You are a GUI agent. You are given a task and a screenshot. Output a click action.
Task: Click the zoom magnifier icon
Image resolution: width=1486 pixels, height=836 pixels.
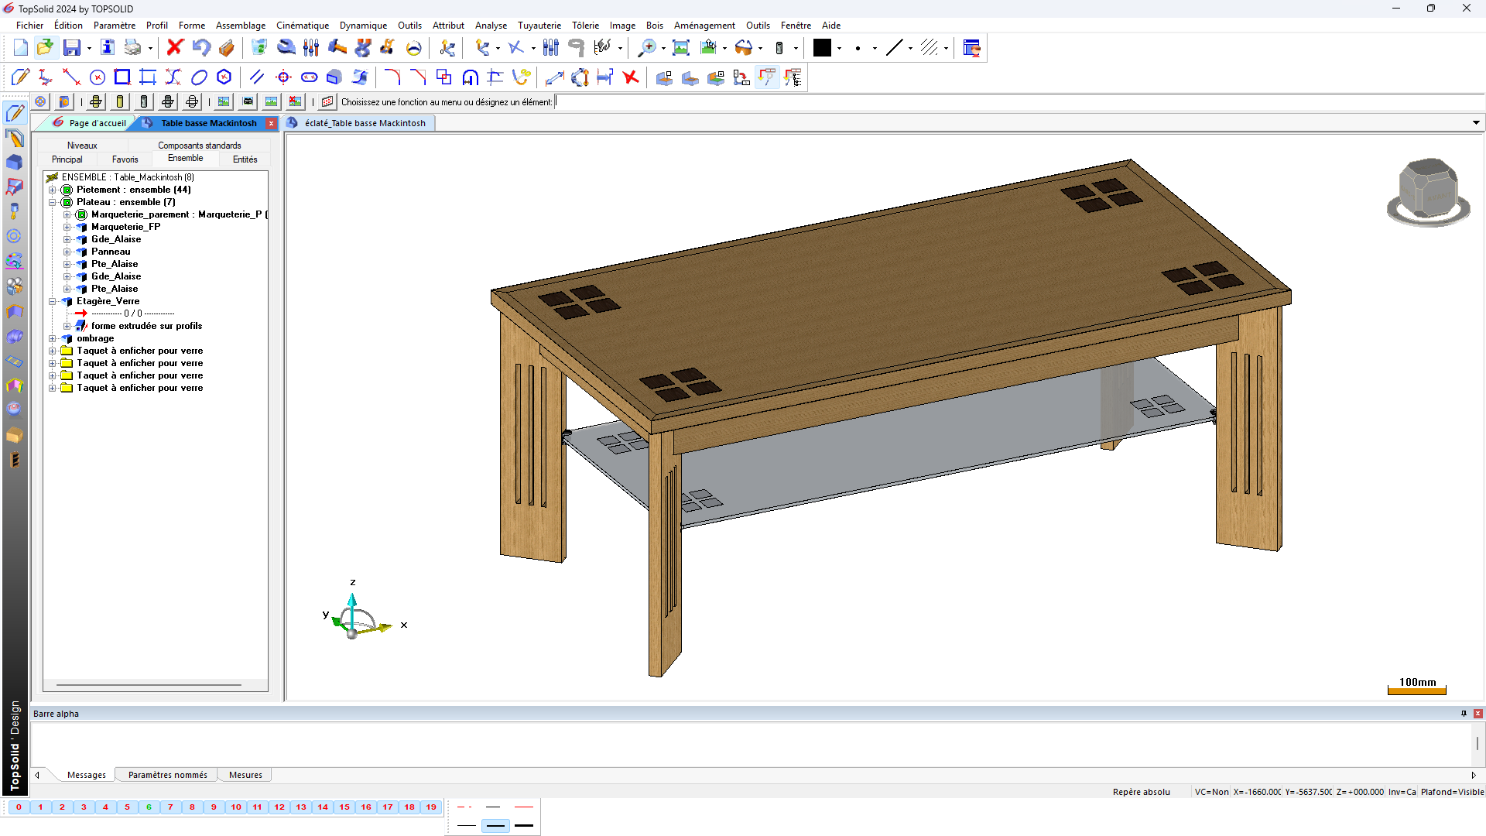646,48
